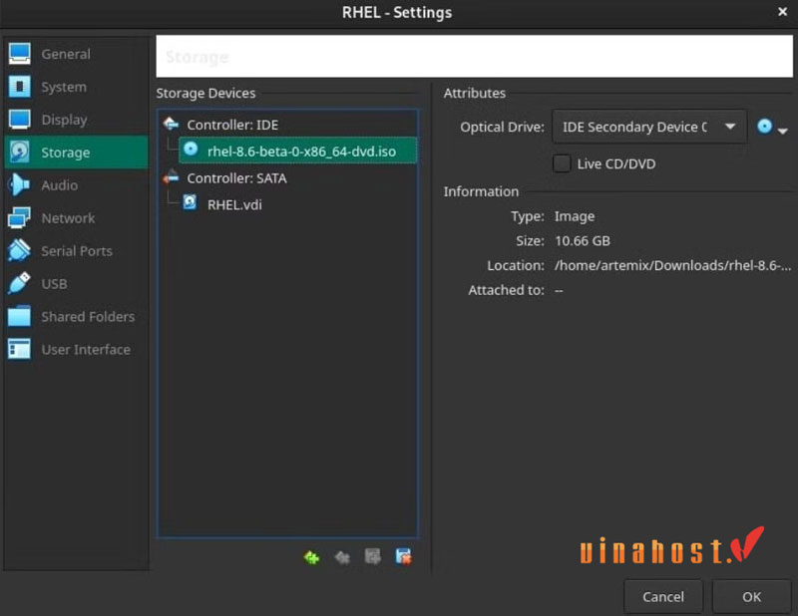The height and width of the screenshot is (616, 798).
Task: Enable the Live CD/DVD checkbox
Action: point(562,163)
